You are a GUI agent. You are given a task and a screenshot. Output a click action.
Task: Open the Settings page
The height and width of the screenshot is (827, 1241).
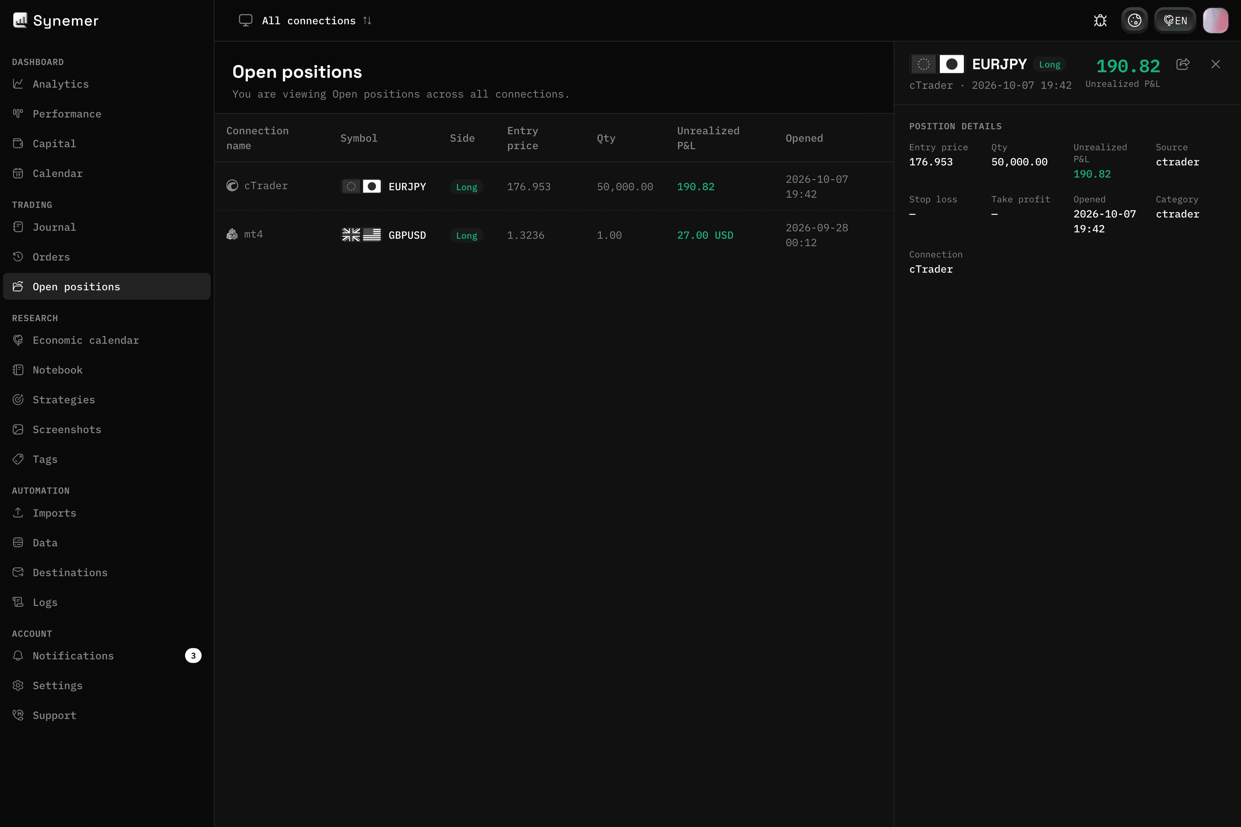coord(107,686)
